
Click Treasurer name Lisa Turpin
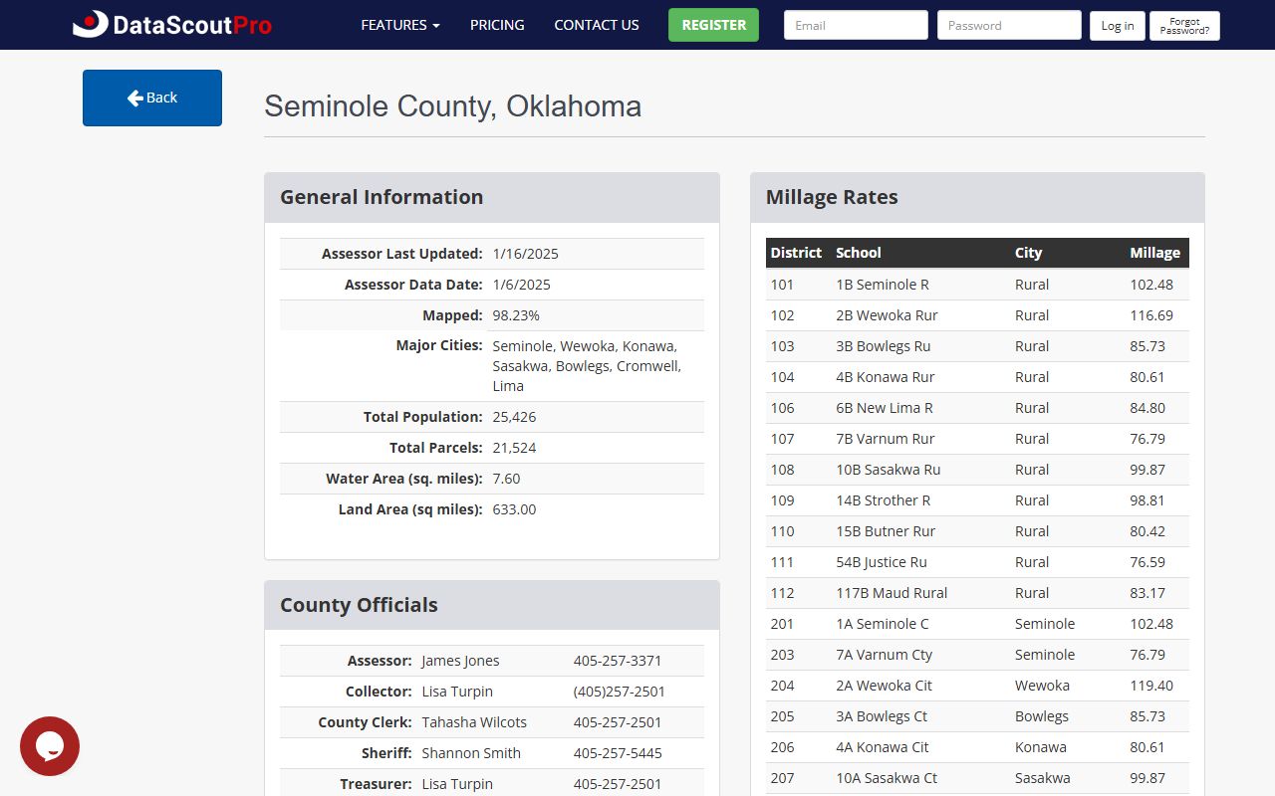[457, 784]
